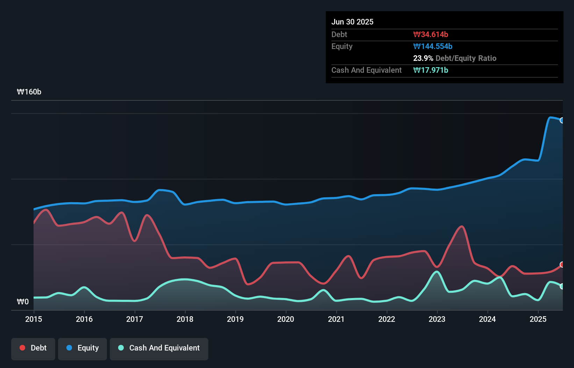This screenshot has height=368, width=574.
Task: Click the 2023 year tick label
Action: click(437, 319)
